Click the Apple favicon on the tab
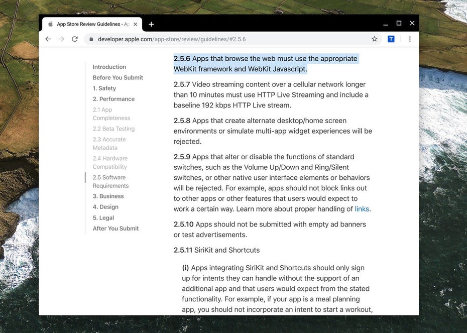 coord(51,24)
